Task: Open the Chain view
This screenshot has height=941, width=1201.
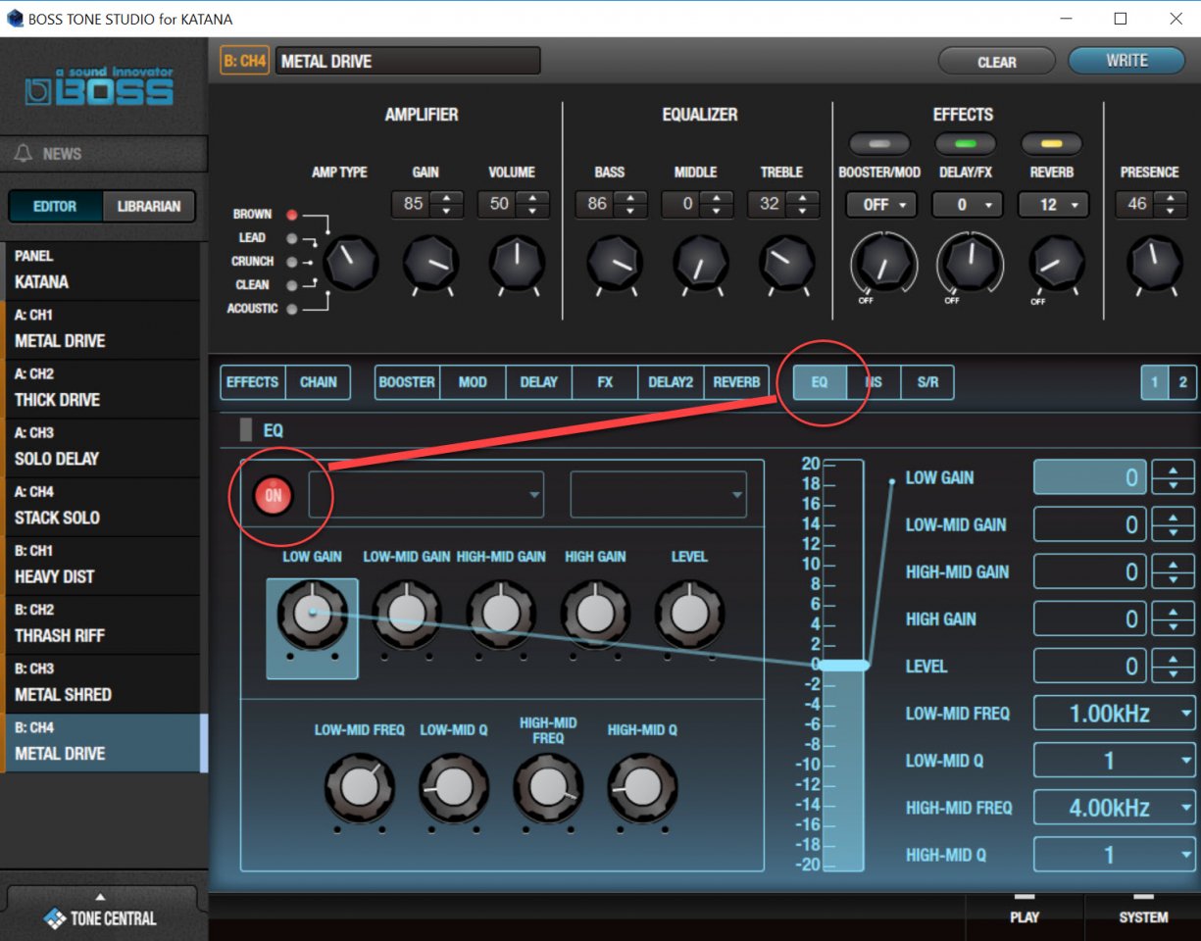Action: pos(319,382)
